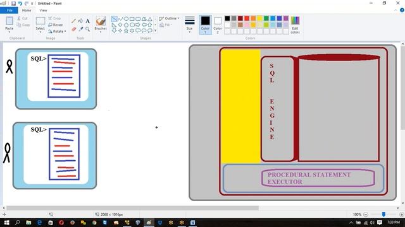This screenshot has height=227, width=405.
Task: Choose the Line shape
Action: 114,19
